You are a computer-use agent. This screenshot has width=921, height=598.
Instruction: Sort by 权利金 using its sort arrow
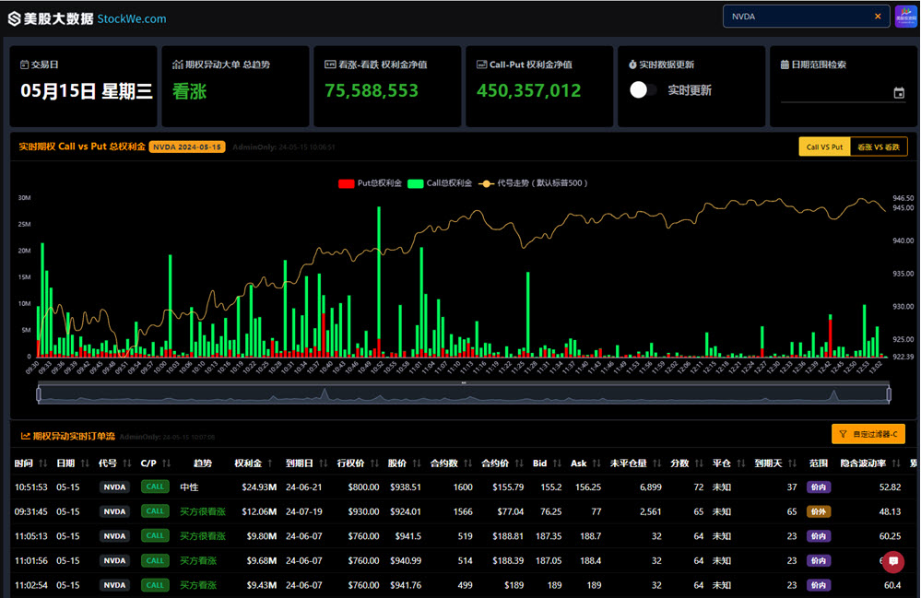(270, 463)
